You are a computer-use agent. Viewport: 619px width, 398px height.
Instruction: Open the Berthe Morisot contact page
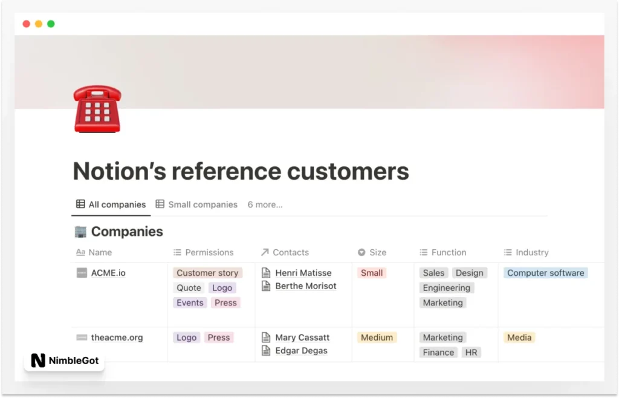306,286
